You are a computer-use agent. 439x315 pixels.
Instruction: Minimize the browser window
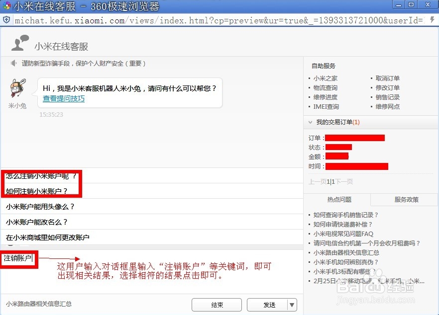399,5
